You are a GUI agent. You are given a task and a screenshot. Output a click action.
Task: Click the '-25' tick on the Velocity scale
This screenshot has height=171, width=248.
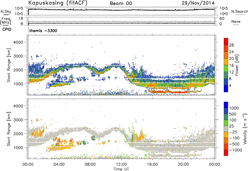pyautogui.click(x=233, y=132)
